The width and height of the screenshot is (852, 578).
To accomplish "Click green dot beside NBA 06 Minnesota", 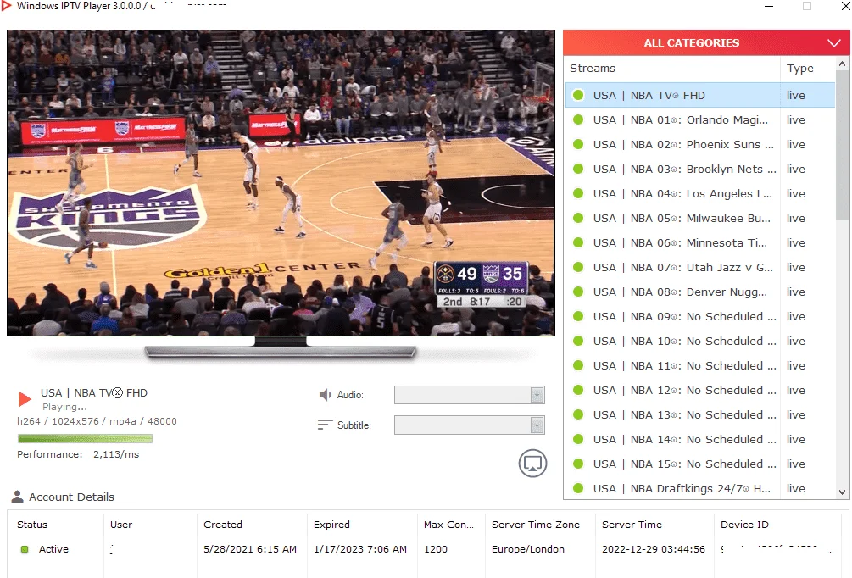I will [578, 242].
